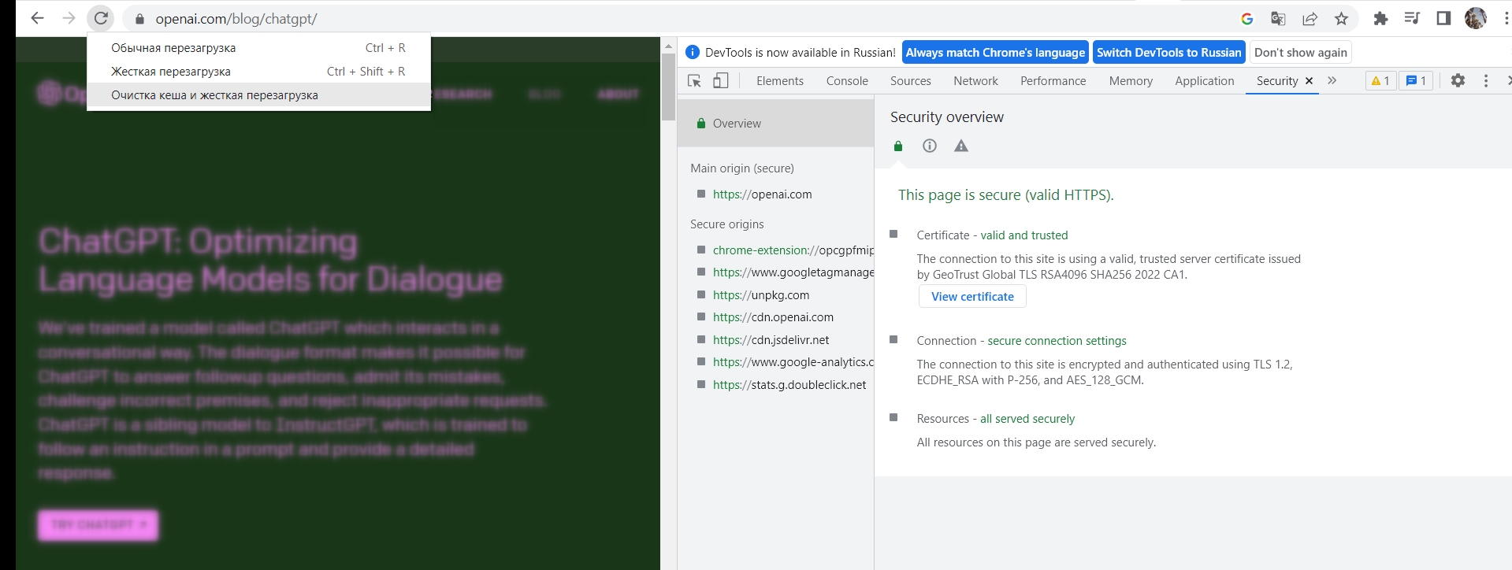This screenshot has height=570, width=1512.
Task: Click the info circle icon in Security overview
Action: (x=930, y=146)
